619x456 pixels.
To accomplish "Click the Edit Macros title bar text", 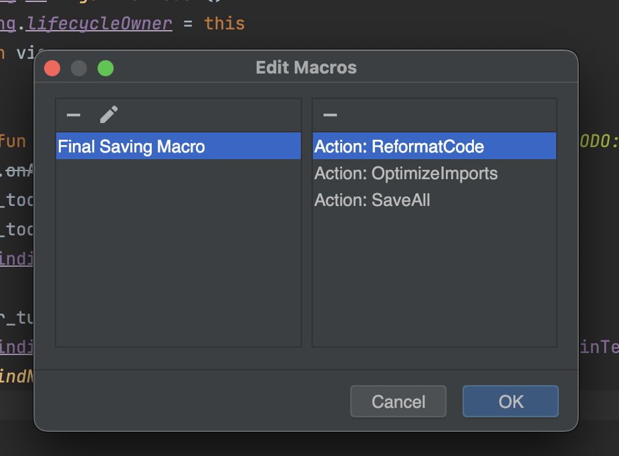I will 306,68.
